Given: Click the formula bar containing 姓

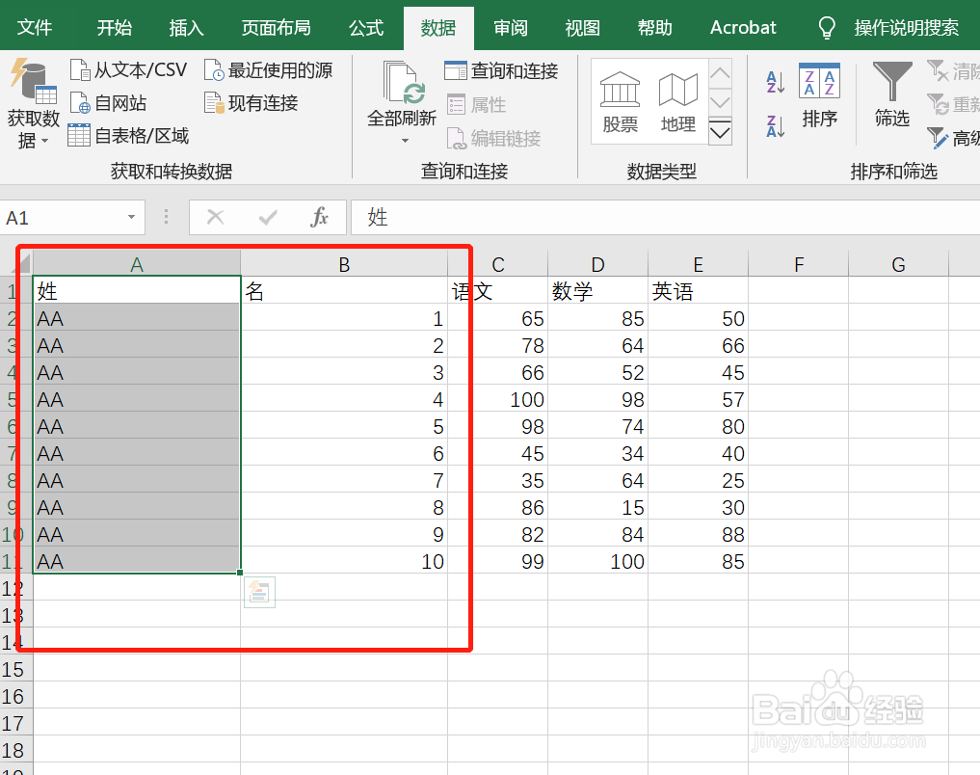Looking at the screenshot, I should (x=665, y=218).
